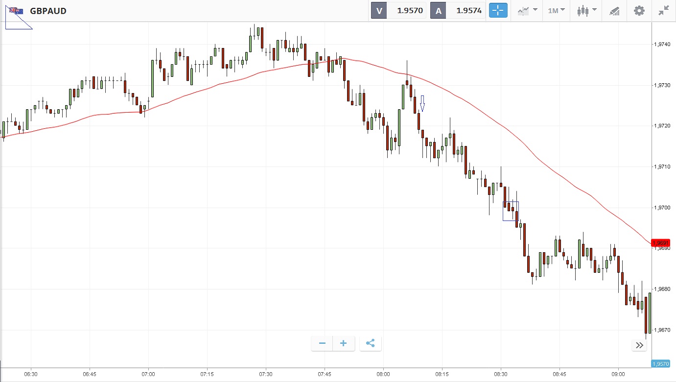Image resolution: width=676 pixels, height=382 pixels.
Task: Open chart settings gear
Action: [639, 10]
